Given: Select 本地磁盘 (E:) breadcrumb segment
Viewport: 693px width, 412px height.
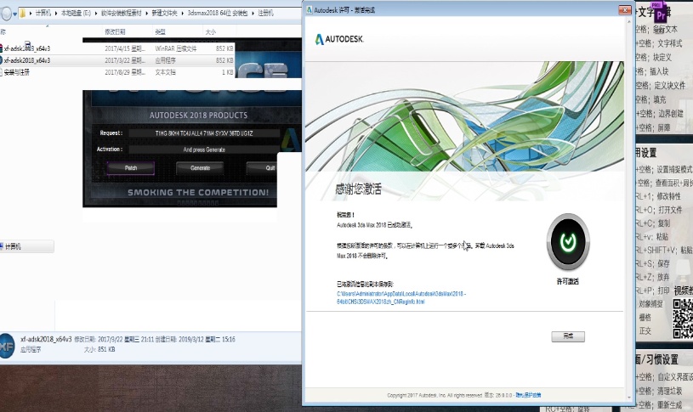Looking at the screenshot, I should (76, 14).
